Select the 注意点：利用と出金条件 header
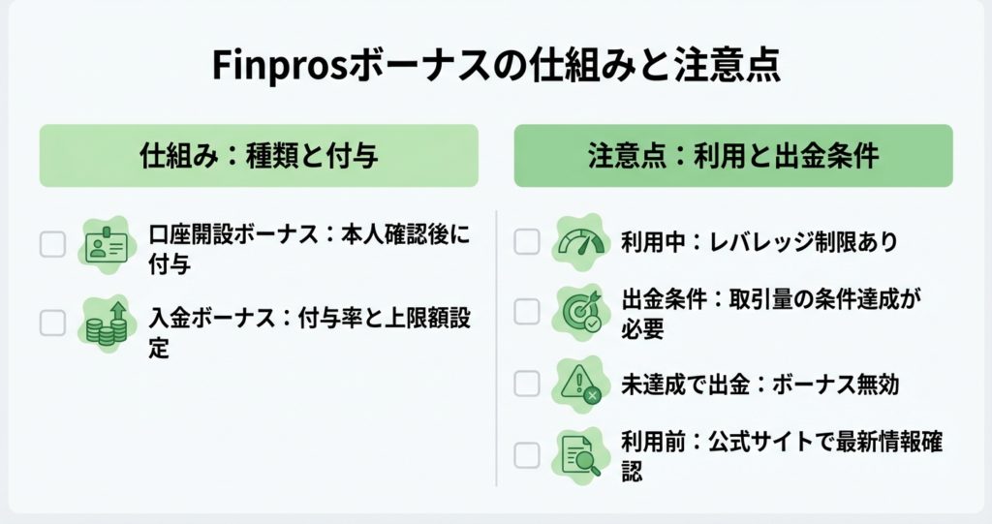The width and height of the screenshot is (992, 524). [732, 155]
